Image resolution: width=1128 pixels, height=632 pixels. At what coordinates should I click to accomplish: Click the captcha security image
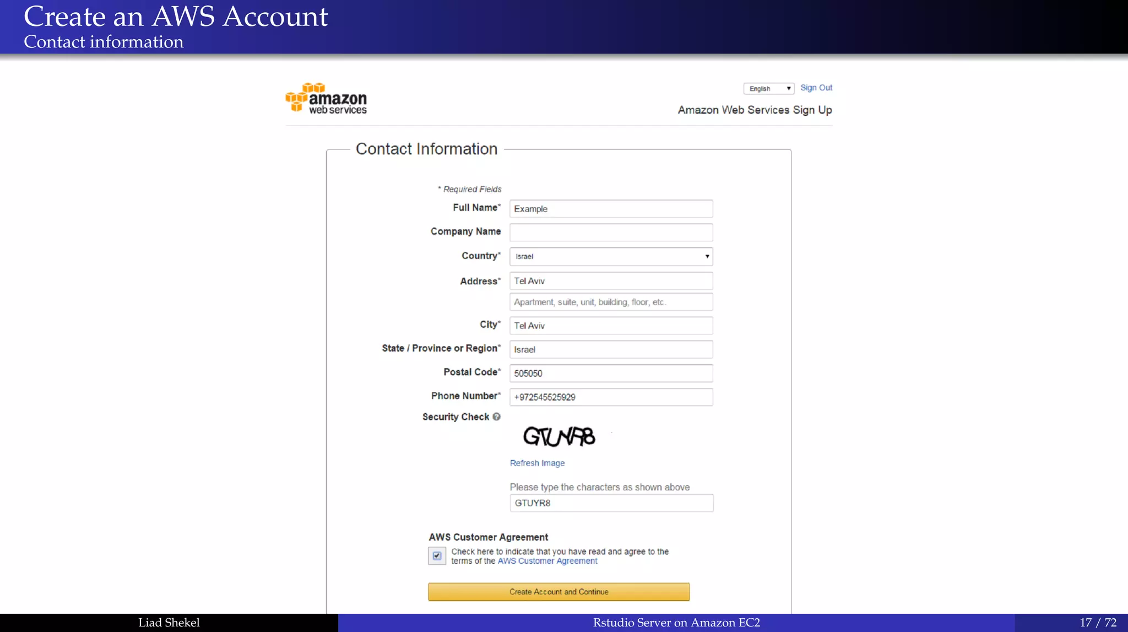(559, 436)
